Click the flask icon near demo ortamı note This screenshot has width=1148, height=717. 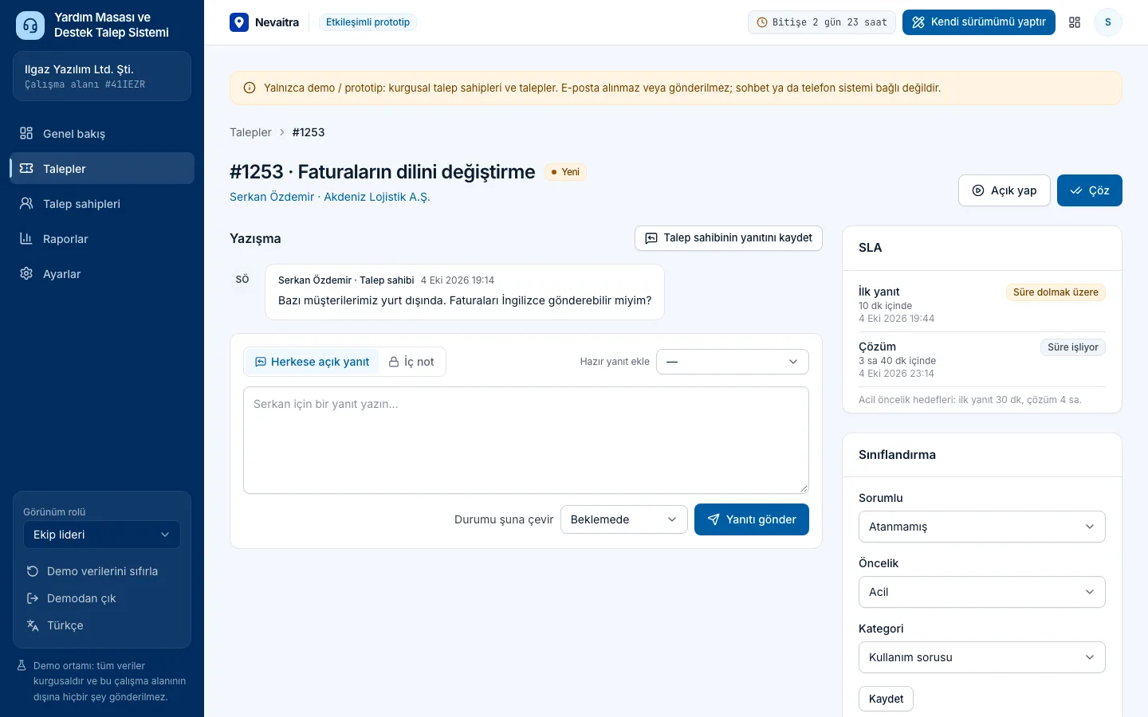click(x=22, y=666)
